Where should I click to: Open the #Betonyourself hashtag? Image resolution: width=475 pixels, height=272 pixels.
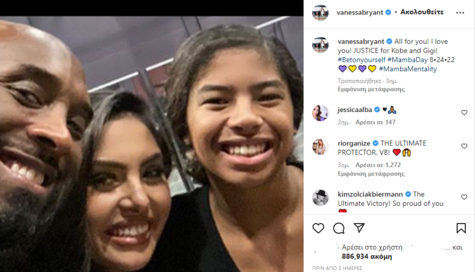pos(362,60)
